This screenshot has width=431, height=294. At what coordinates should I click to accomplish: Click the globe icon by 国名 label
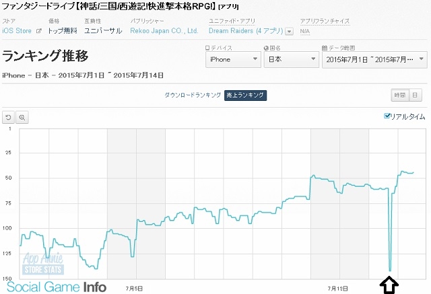[x=267, y=48]
